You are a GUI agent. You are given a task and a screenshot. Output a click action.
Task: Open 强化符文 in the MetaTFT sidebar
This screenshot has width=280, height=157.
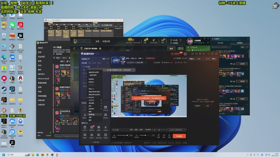[41, 74]
